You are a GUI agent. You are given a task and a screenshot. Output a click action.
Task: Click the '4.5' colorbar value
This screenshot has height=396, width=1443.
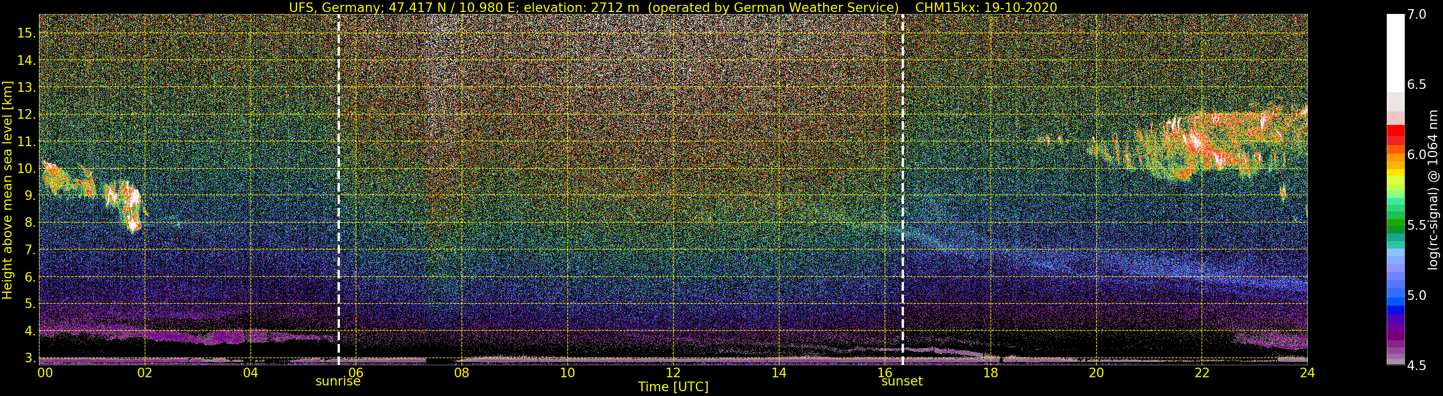tap(1417, 365)
